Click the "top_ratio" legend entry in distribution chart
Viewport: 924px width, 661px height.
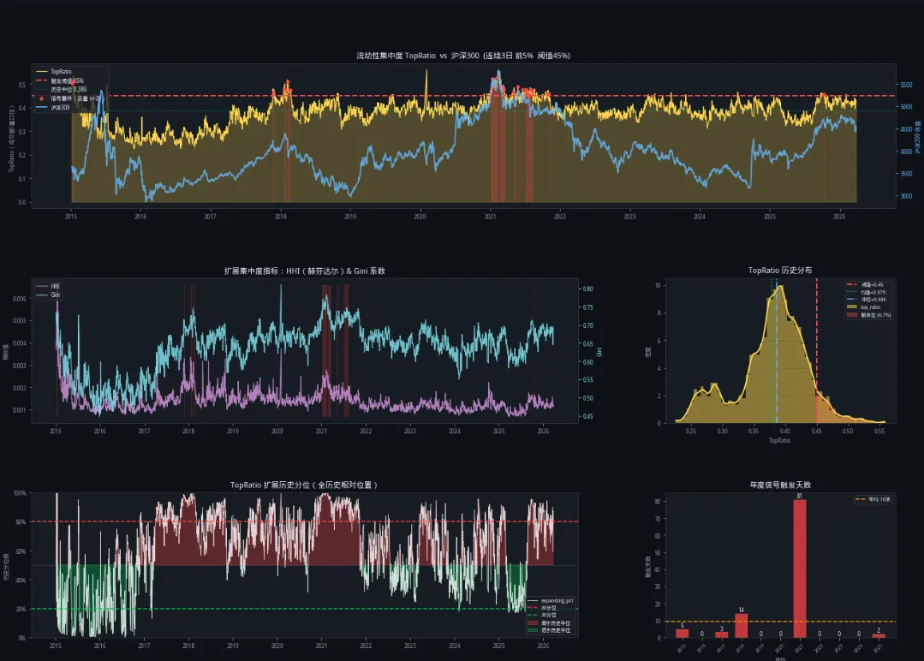864,307
